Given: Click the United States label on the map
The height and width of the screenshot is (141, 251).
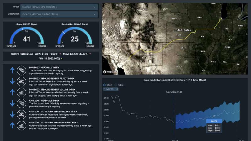Looking at the screenshot, I should click(x=182, y=30).
